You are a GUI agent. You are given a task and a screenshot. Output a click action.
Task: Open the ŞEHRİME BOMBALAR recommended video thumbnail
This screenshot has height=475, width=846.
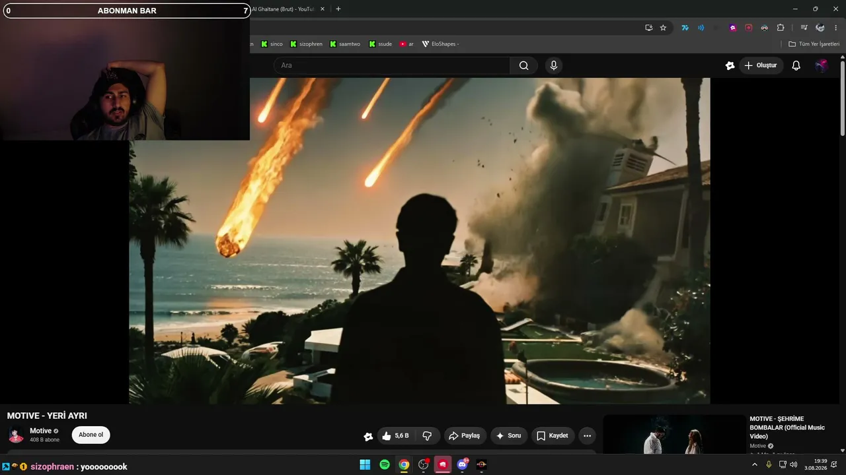pos(674,435)
